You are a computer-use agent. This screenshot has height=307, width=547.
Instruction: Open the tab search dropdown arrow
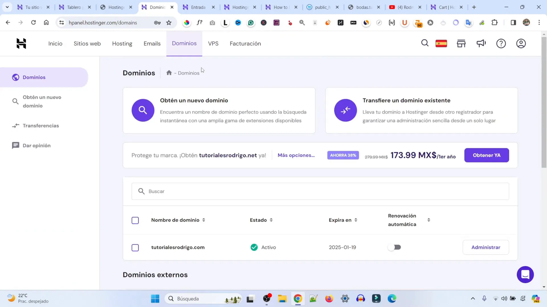click(7, 7)
